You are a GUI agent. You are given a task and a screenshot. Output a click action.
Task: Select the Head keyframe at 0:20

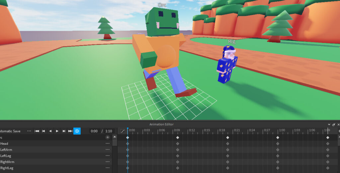228,144
